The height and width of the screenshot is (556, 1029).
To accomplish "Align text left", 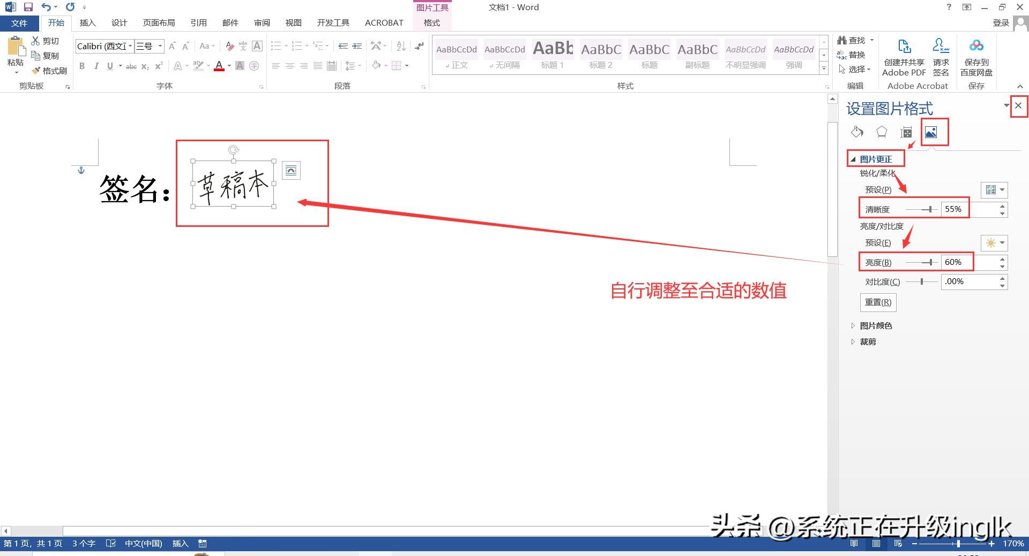I will coord(275,66).
